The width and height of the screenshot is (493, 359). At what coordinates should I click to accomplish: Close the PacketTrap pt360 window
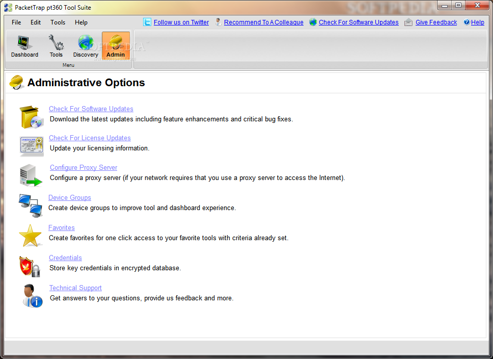click(x=477, y=5)
